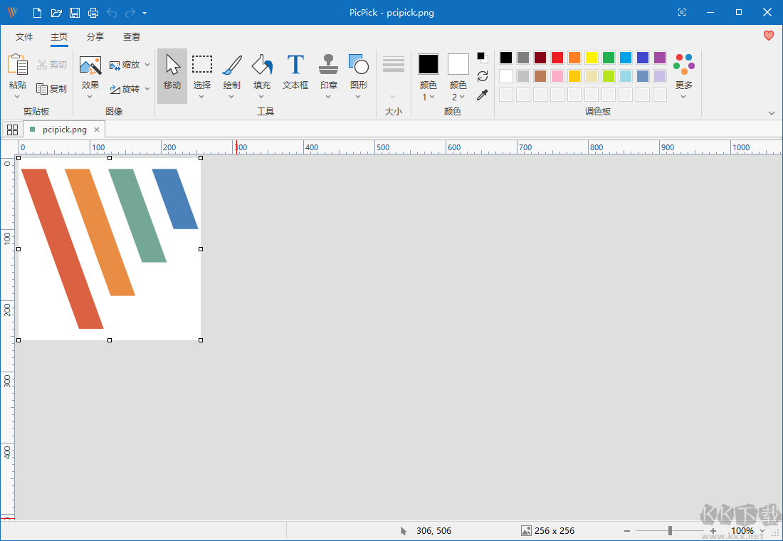The image size is (783, 541).
Task: Open the quick access toolbar dropdown arrow
Action: point(144,13)
